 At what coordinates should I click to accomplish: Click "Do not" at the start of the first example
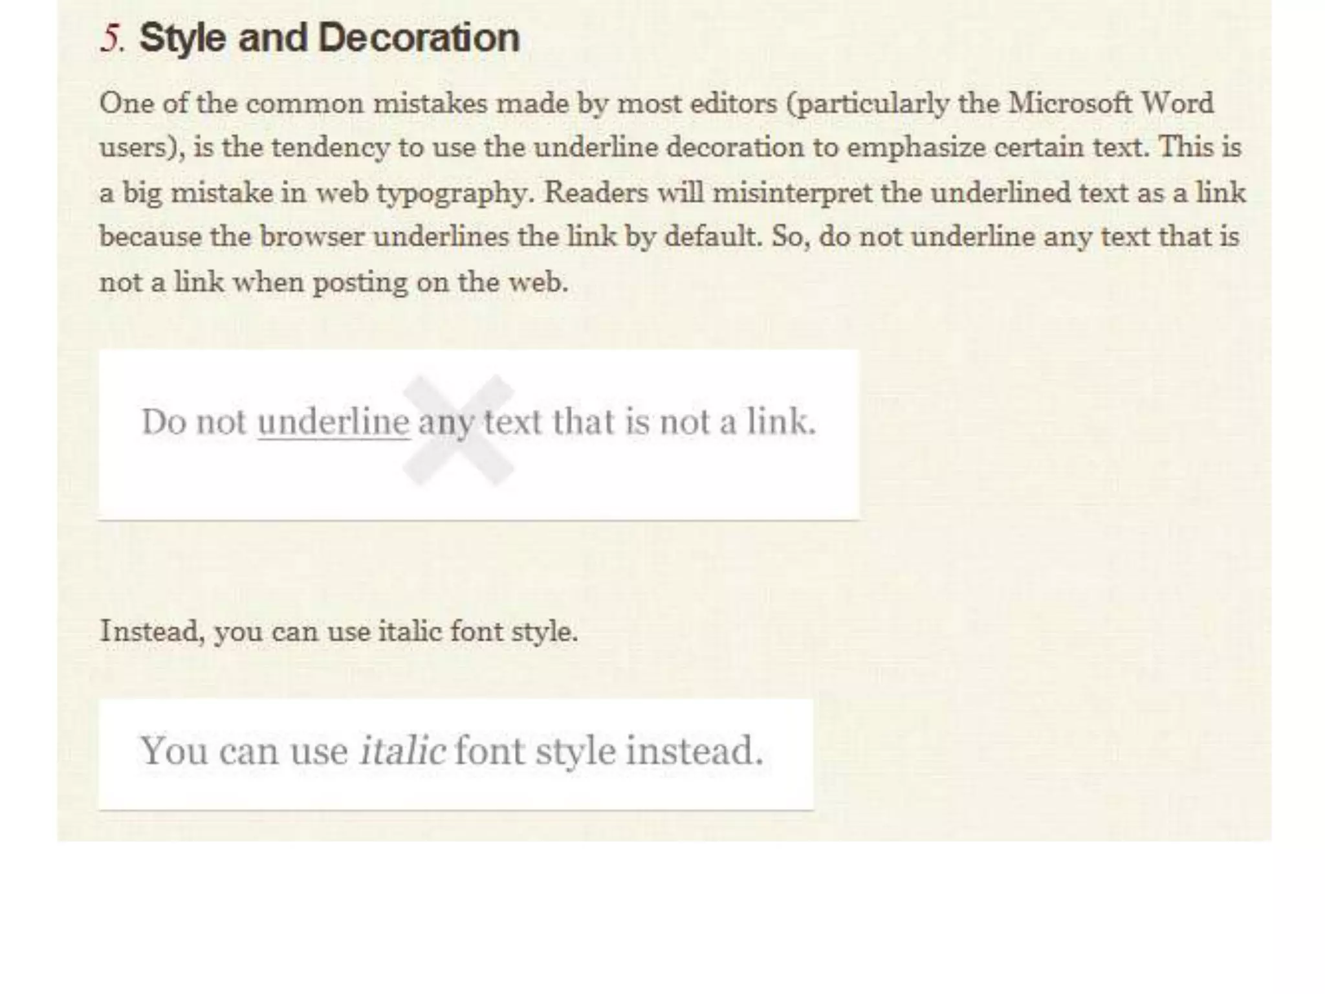[194, 422]
